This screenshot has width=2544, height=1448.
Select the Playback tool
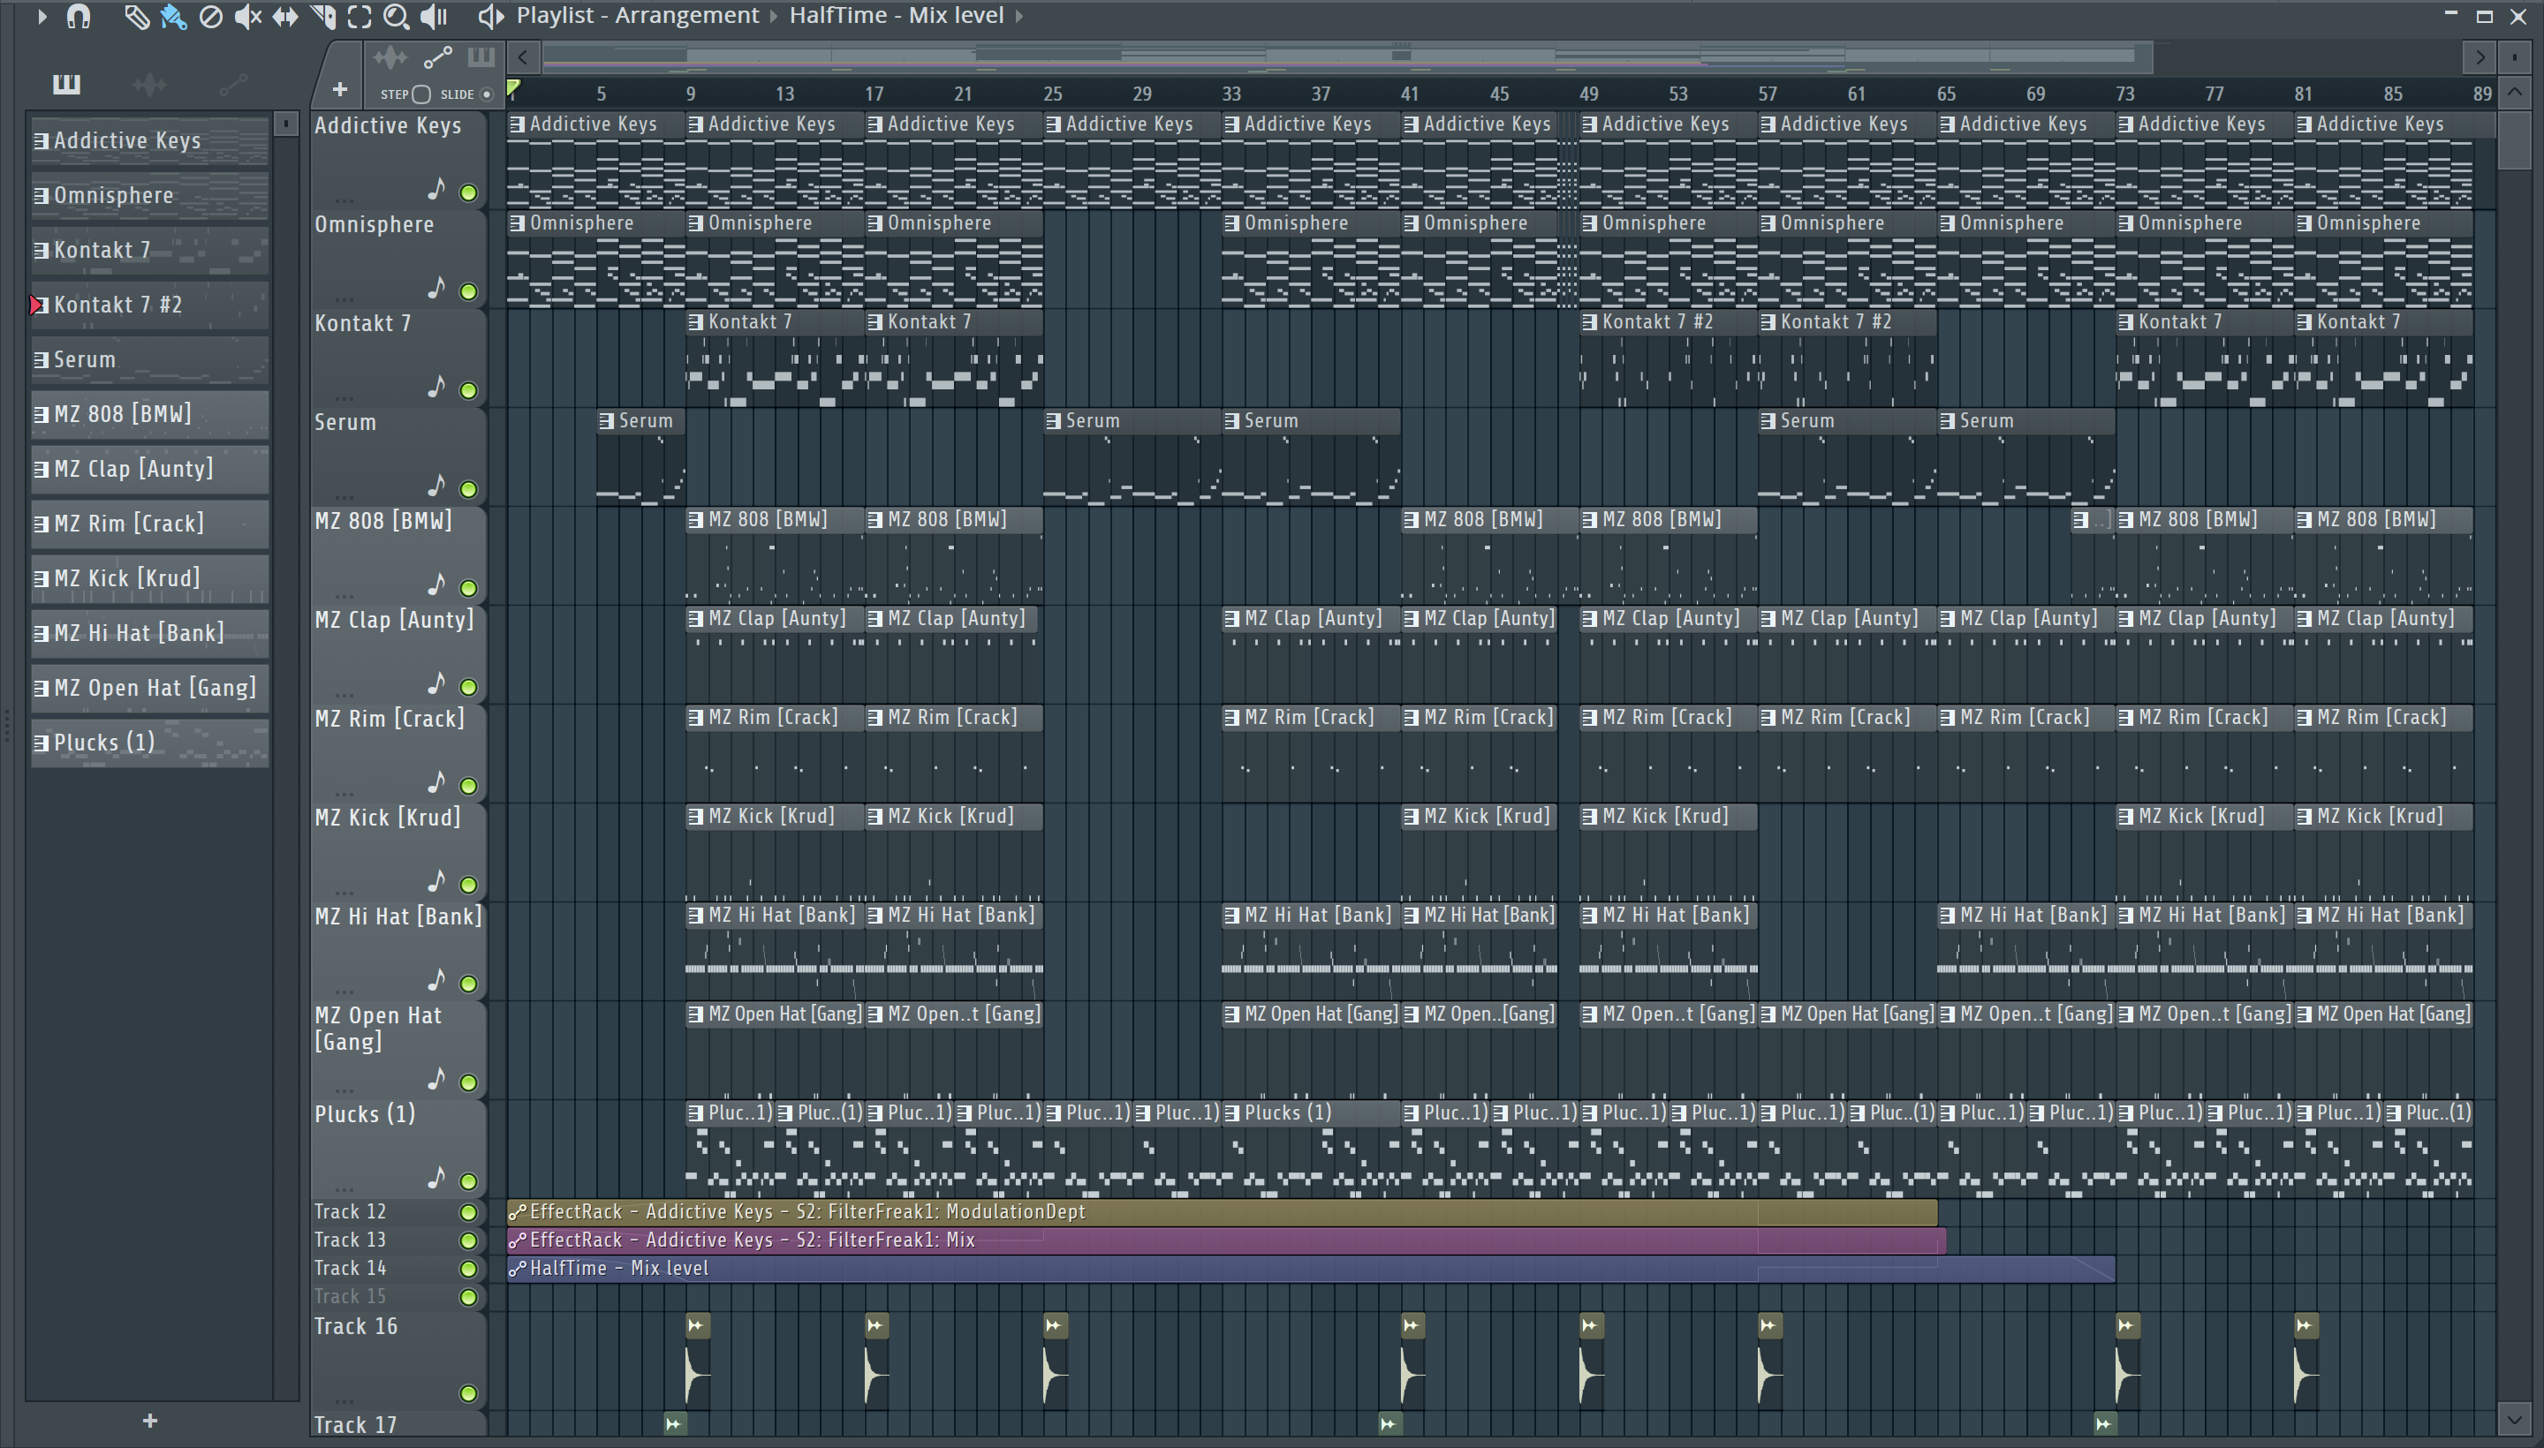point(434,16)
